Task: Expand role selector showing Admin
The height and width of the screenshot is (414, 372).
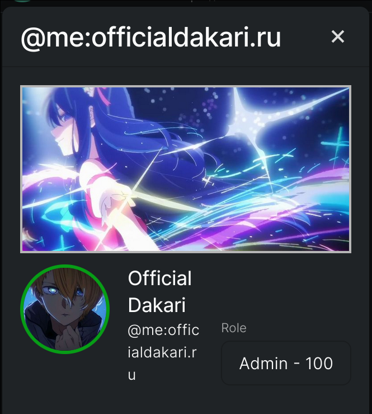Action: (286, 363)
